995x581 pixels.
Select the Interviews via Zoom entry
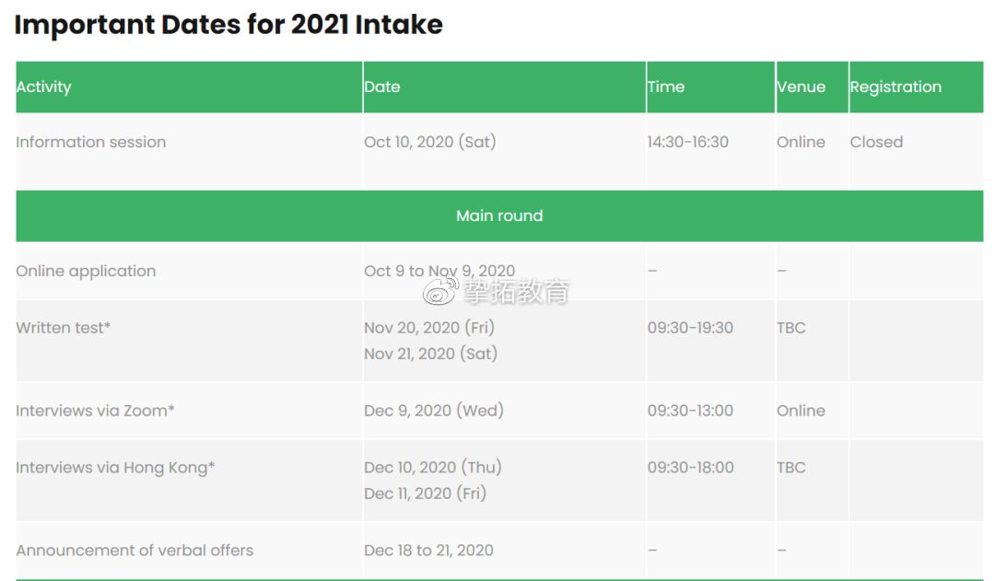95,411
